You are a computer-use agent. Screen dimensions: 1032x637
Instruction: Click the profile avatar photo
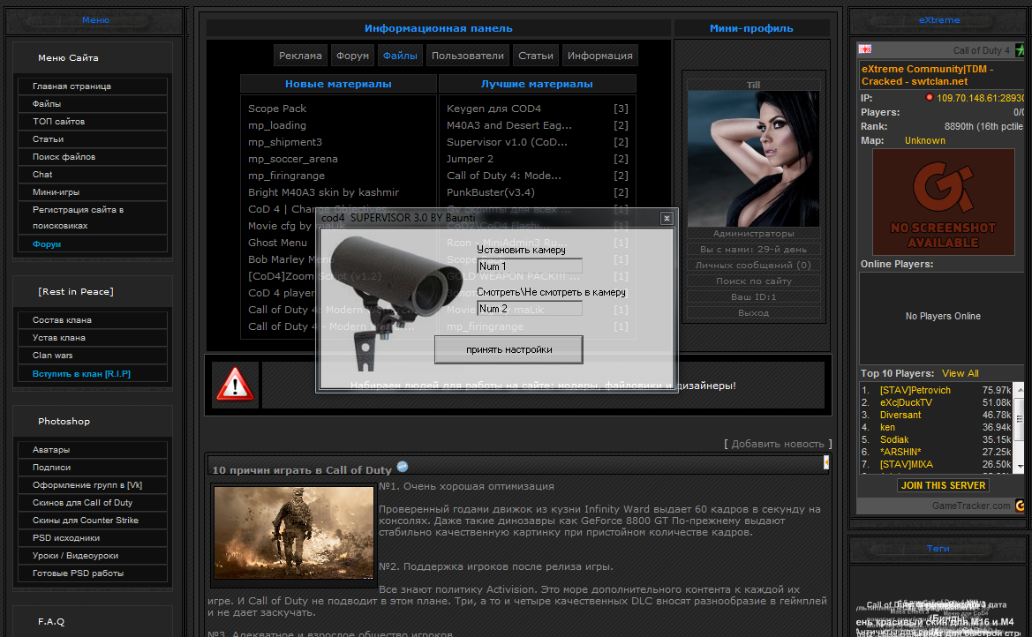pyautogui.click(x=753, y=159)
